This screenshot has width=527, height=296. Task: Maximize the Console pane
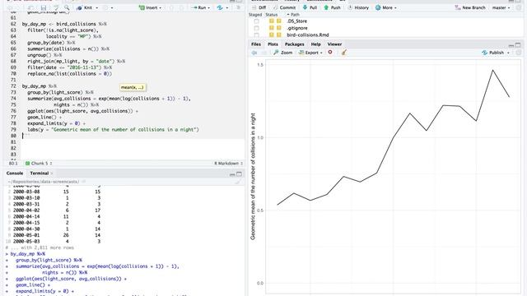(x=239, y=173)
